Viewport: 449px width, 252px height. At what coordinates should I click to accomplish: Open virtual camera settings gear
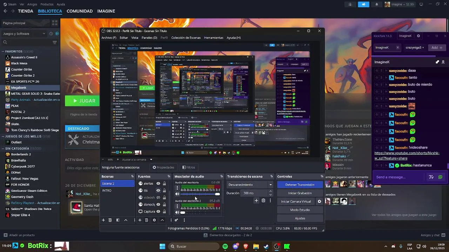[319, 202]
